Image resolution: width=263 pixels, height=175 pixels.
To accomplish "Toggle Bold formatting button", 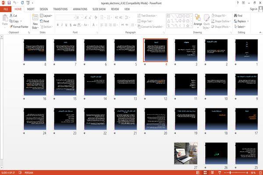I will point(58,25).
